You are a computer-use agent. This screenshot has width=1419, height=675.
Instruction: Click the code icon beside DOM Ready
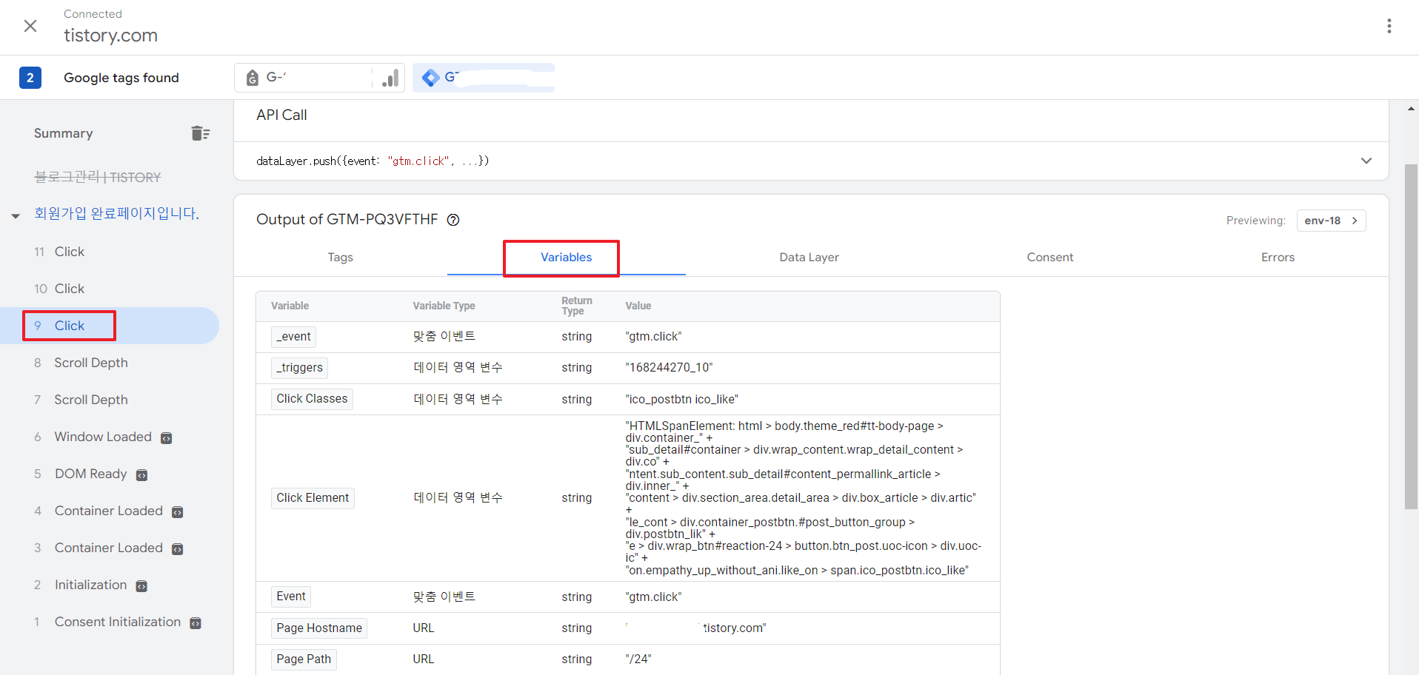pyautogui.click(x=141, y=475)
